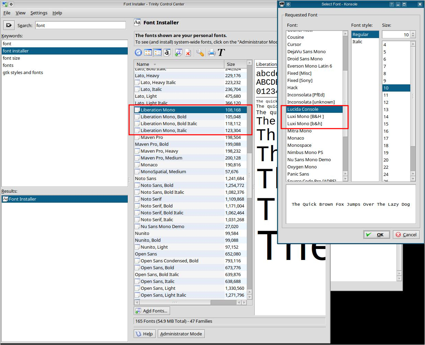Select the 'font size' keyword

tap(65, 58)
